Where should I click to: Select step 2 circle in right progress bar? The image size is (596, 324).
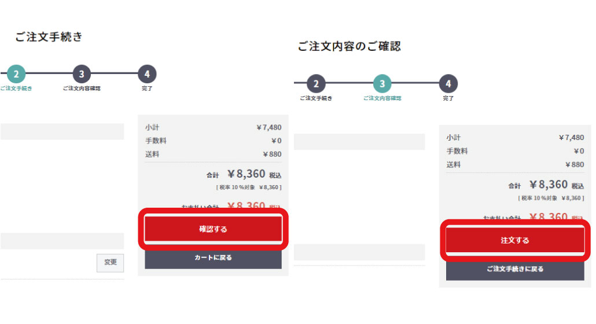tap(316, 83)
